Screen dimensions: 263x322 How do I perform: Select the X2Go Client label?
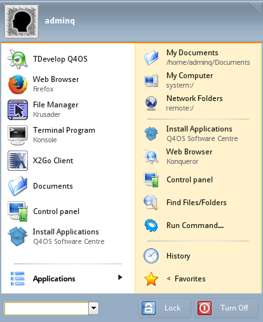tap(53, 161)
